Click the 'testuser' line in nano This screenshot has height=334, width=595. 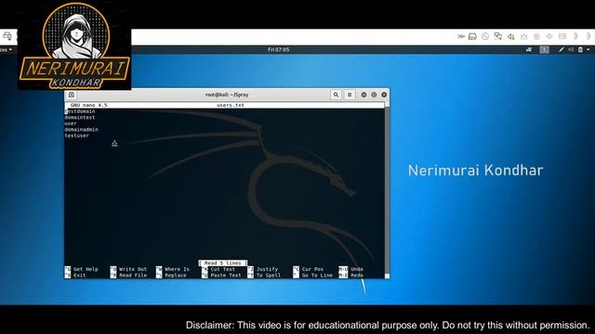76,135
